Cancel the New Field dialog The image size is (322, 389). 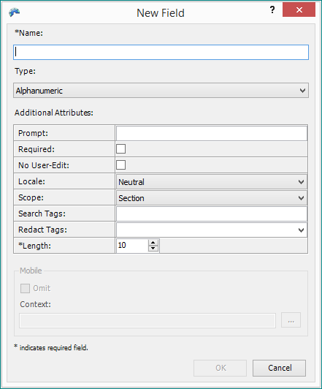pyautogui.click(x=280, y=368)
